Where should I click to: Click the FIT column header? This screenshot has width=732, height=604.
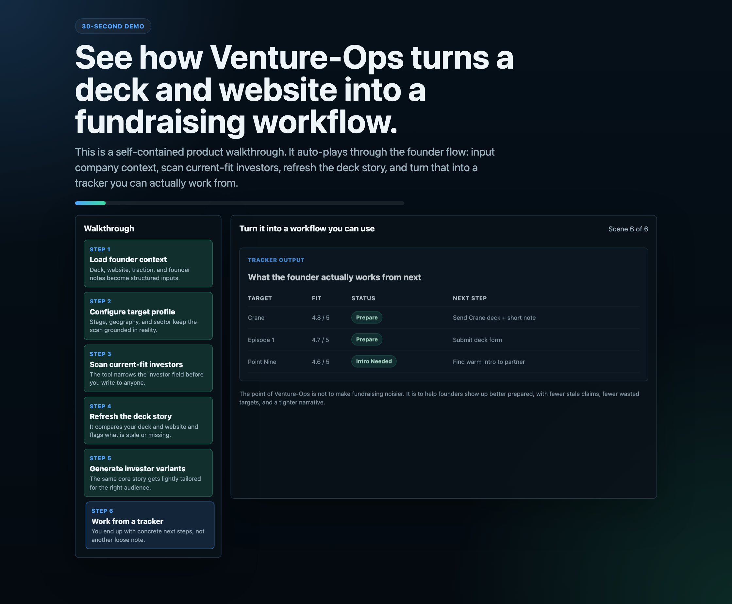coord(317,298)
